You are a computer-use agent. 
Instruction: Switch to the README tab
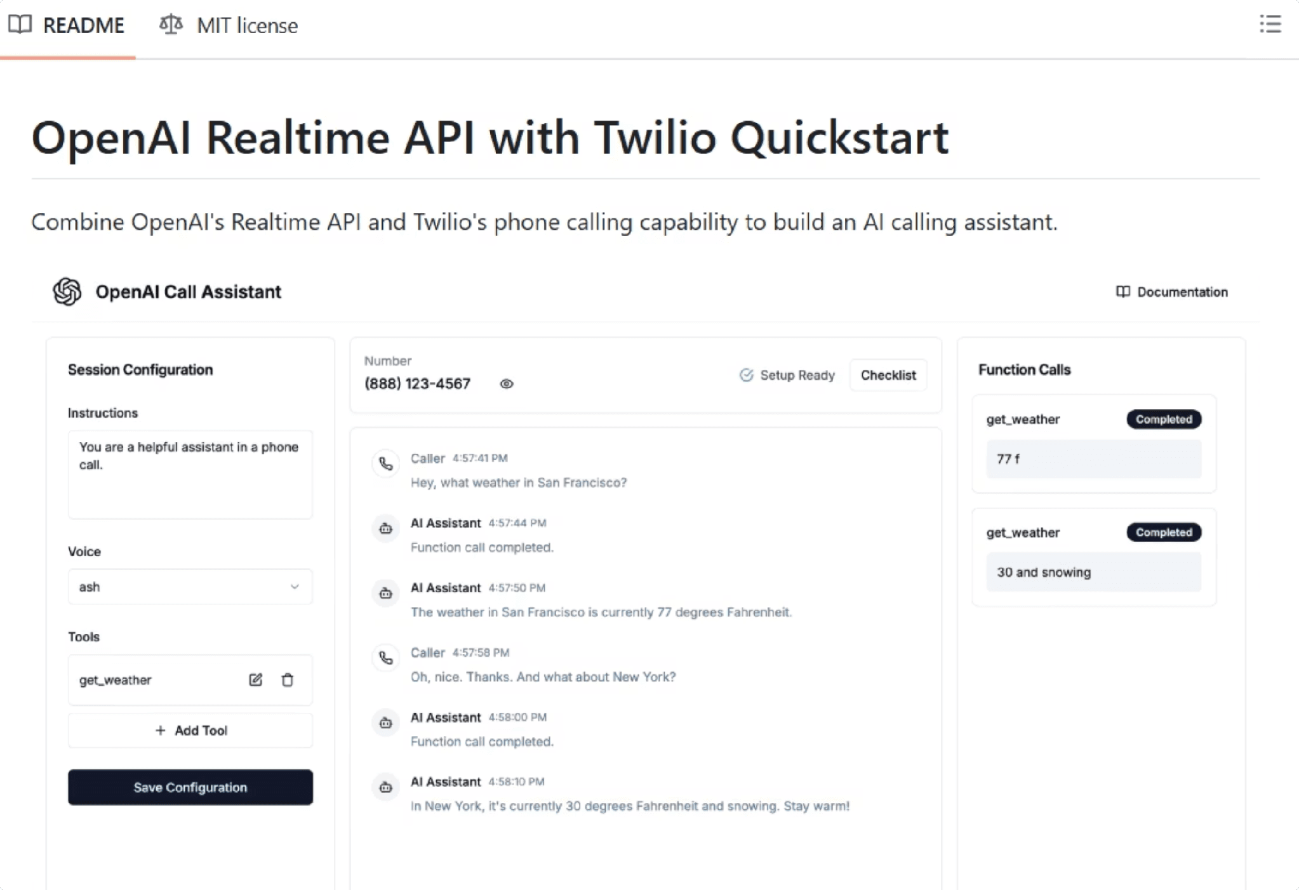pos(67,25)
